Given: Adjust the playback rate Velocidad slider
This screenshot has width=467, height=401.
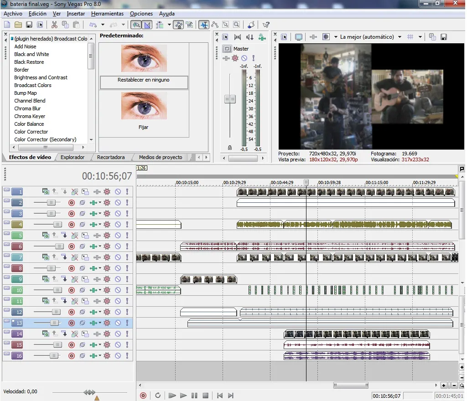Looking at the screenshot, I should pyautogui.click(x=89, y=392).
